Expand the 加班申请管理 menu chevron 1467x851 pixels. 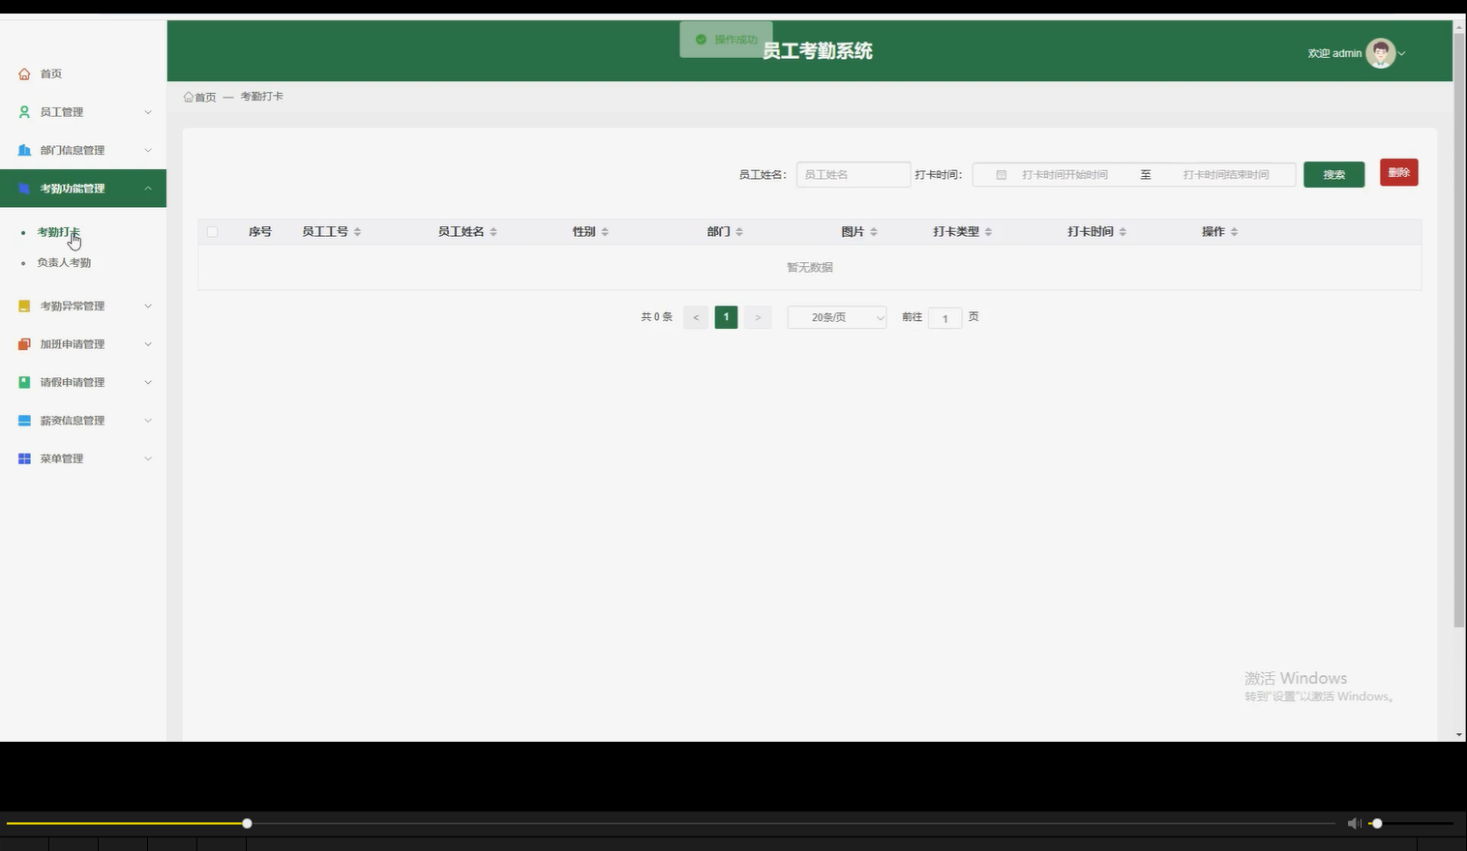click(148, 344)
